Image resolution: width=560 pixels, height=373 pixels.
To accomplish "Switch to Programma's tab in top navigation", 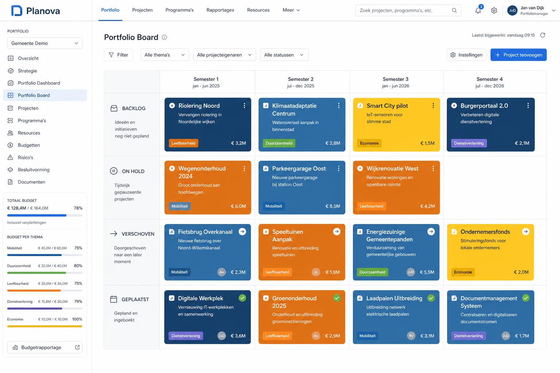I will click(179, 10).
